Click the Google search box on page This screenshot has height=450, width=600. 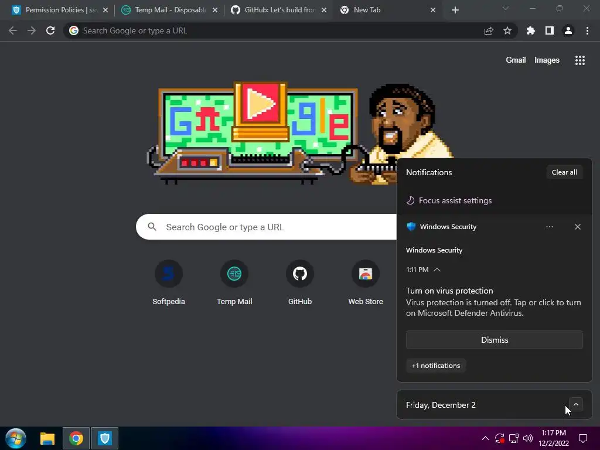tap(266, 227)
